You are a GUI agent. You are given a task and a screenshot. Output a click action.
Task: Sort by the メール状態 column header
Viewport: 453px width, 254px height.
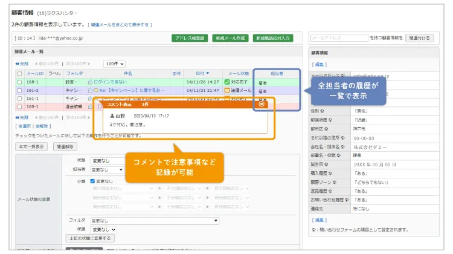pos(239,74)
